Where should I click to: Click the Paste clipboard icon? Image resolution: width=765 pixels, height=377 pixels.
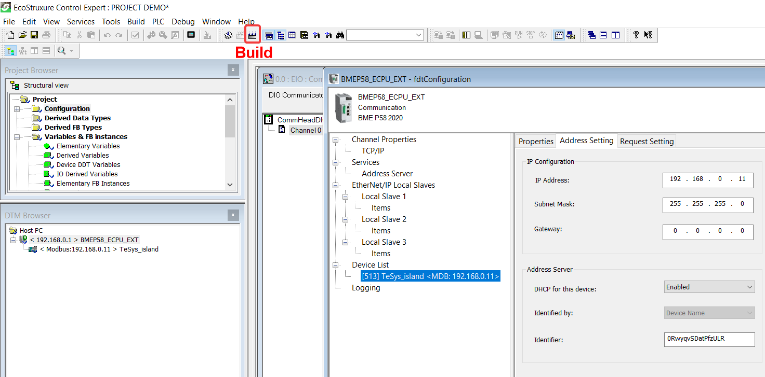(91, 35)
